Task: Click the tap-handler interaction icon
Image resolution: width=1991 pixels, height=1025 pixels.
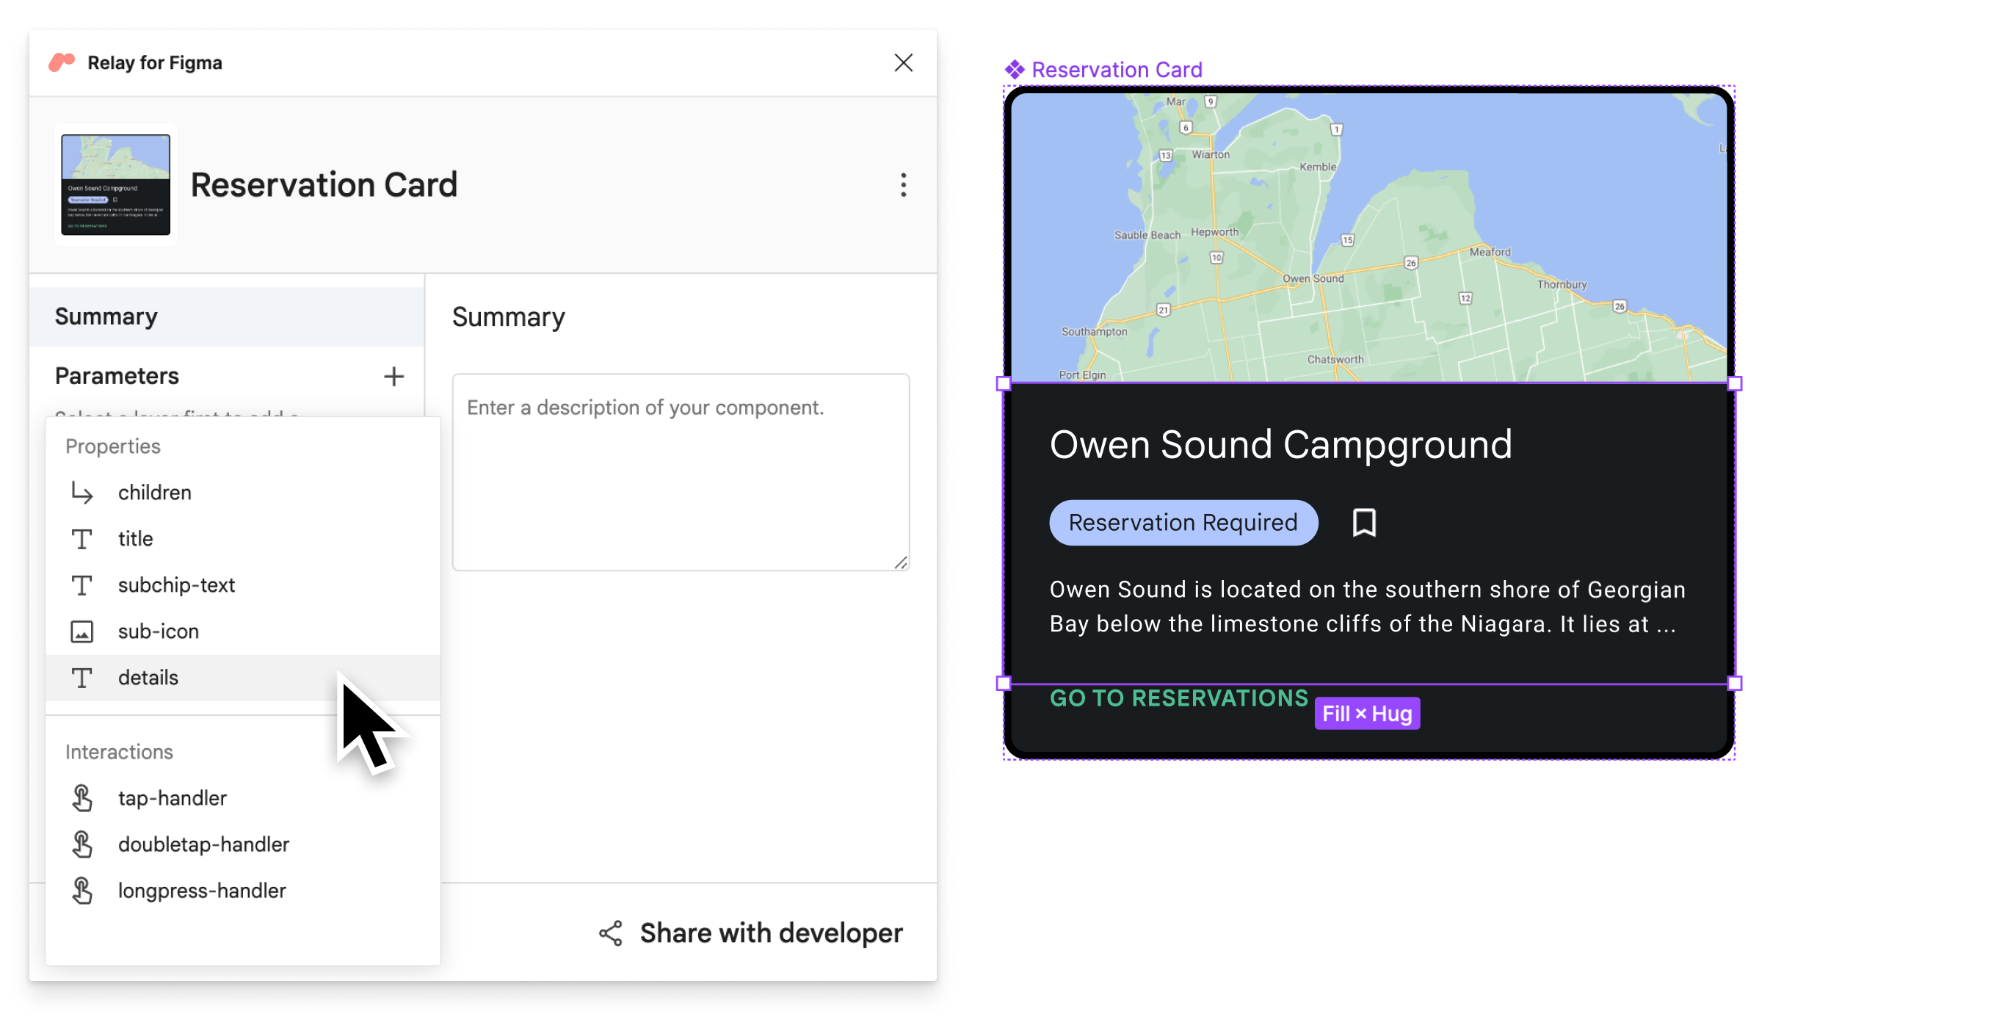Action: (x=82, y=797)
